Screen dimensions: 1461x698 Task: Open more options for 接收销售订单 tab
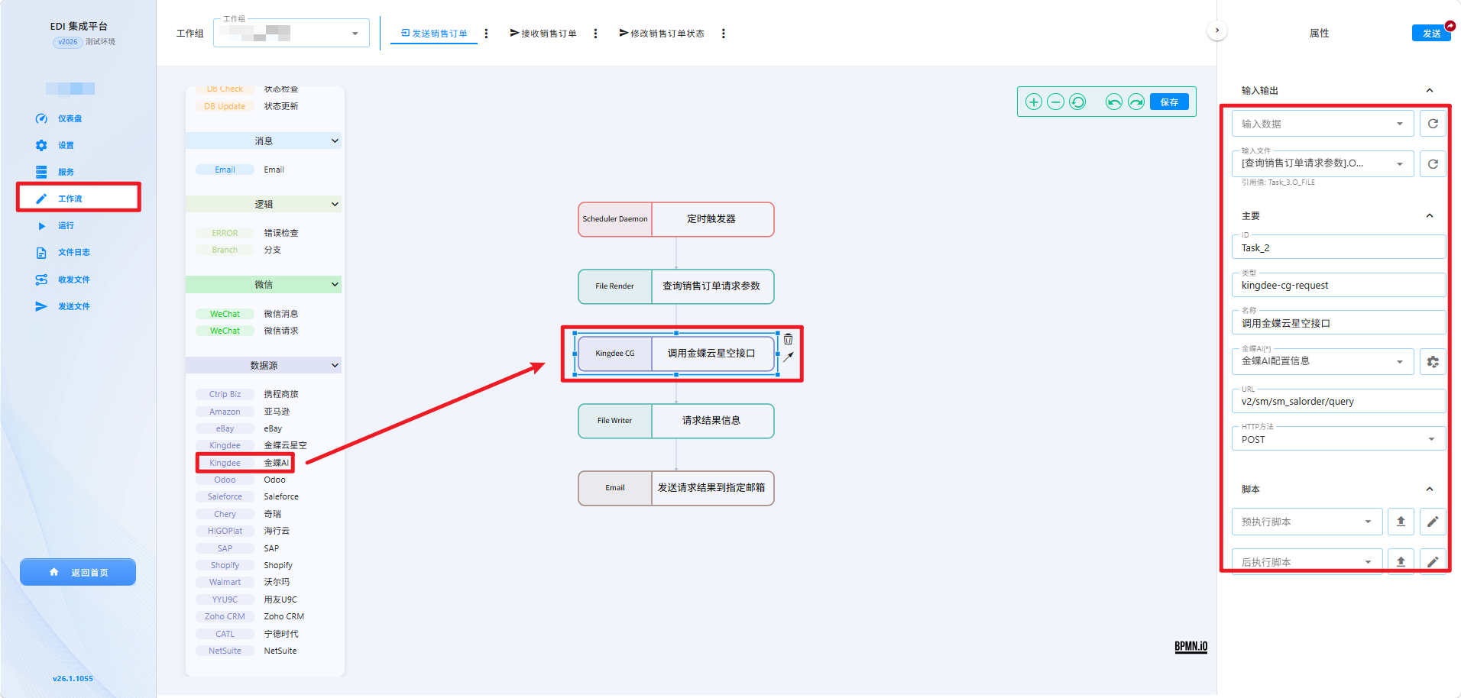tap(596, 34)
